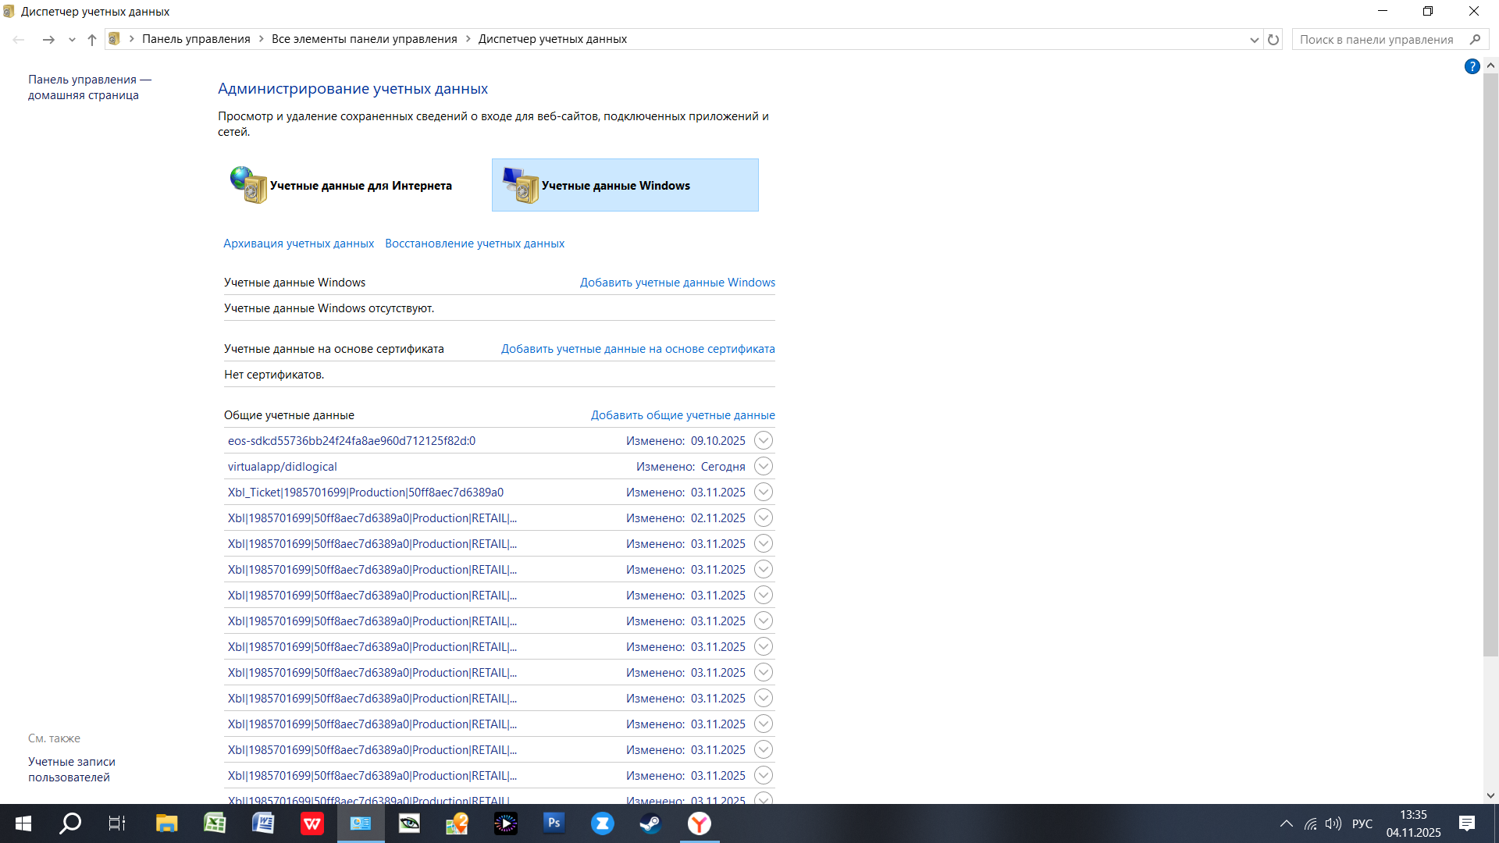The width and height of the screenshot is (1499, 843).
Task: Click the volume icon in system tray
Action: (x=1333, y=823)
